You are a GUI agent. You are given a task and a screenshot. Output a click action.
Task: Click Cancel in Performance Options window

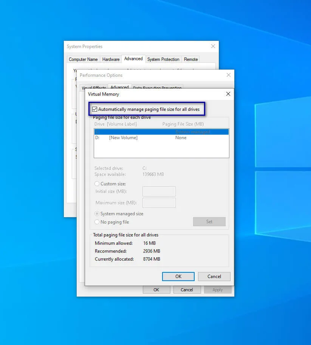[187, 290]
